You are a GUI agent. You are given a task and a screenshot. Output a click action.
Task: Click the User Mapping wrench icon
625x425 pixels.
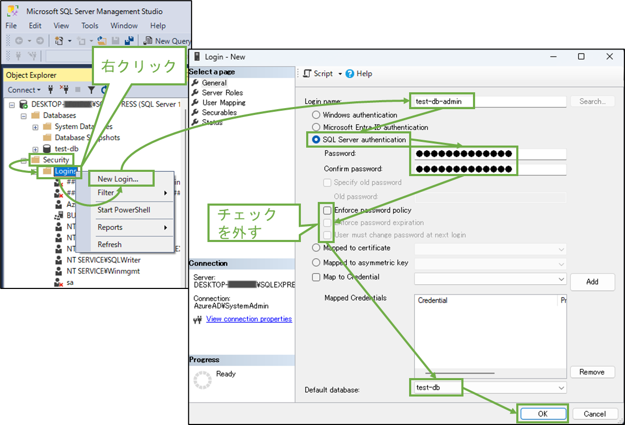coord(195,102)
